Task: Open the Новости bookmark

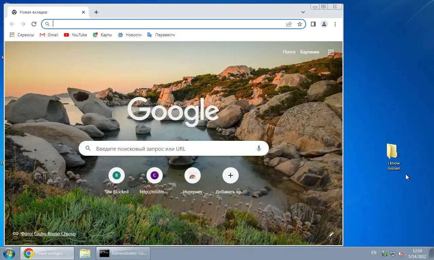Action: tap(130, 35)
